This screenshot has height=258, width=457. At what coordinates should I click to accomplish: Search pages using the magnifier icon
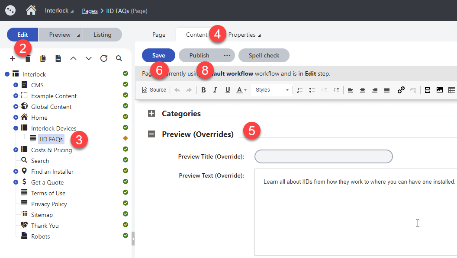click(119, 58)
